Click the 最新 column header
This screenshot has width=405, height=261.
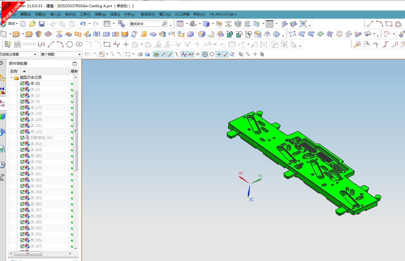point(74,71)
